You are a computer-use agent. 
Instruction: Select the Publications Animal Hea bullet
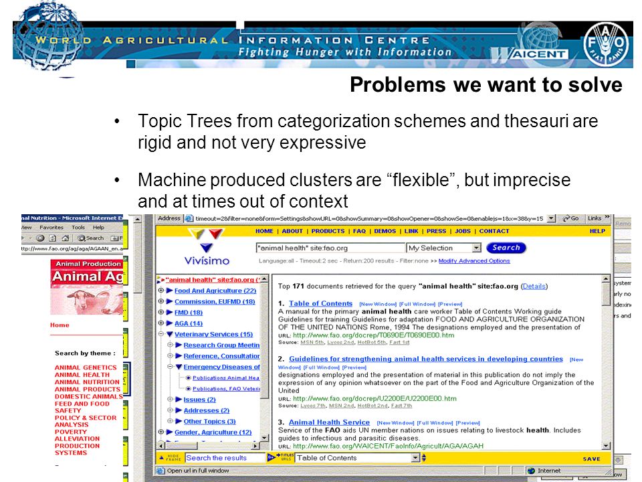pyautogui.click(x=189, y=378)
